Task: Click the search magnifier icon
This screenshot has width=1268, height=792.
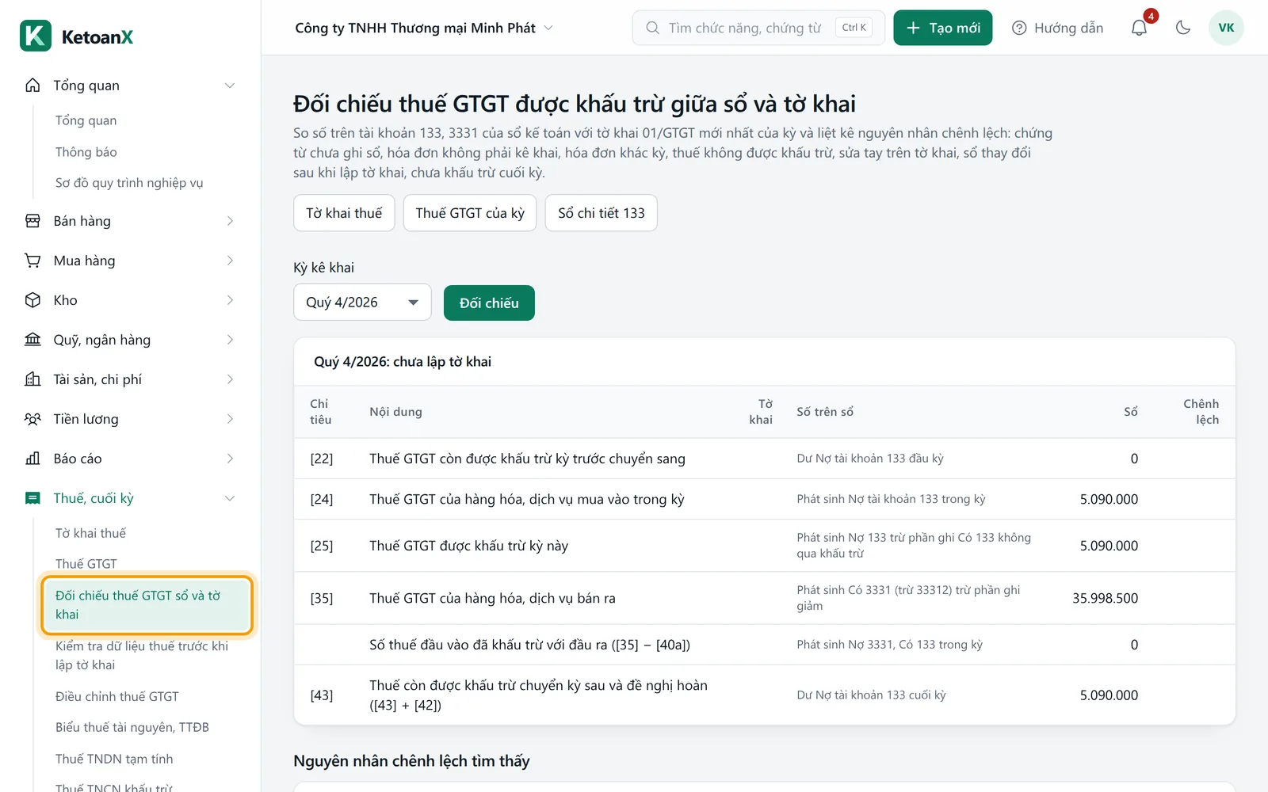Action: [x=652, y=28]
